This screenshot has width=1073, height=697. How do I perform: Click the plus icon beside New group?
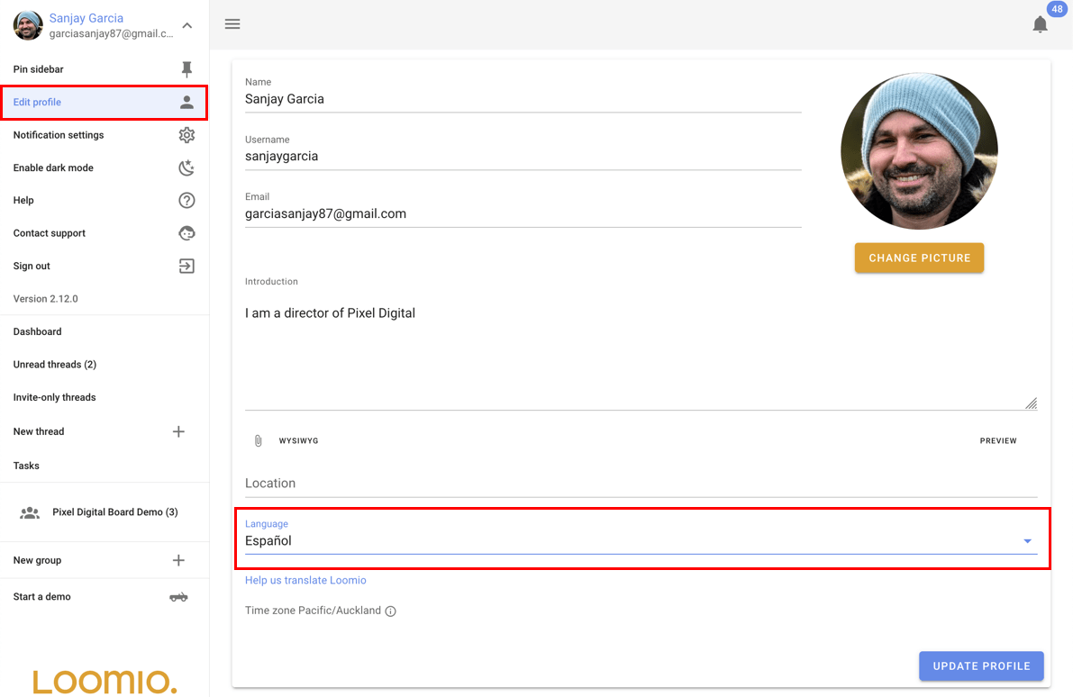pyautogui.click(x=178, y=560)
